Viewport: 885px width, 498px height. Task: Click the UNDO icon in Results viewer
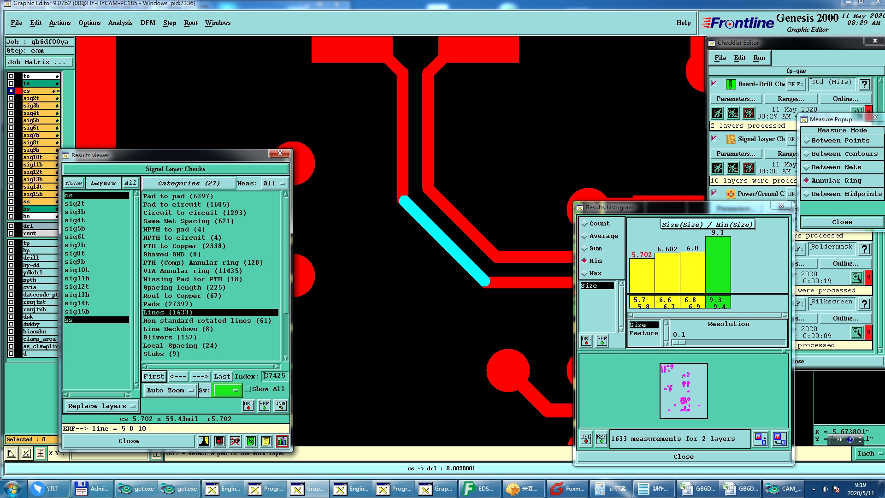click(x=280, y=405)
